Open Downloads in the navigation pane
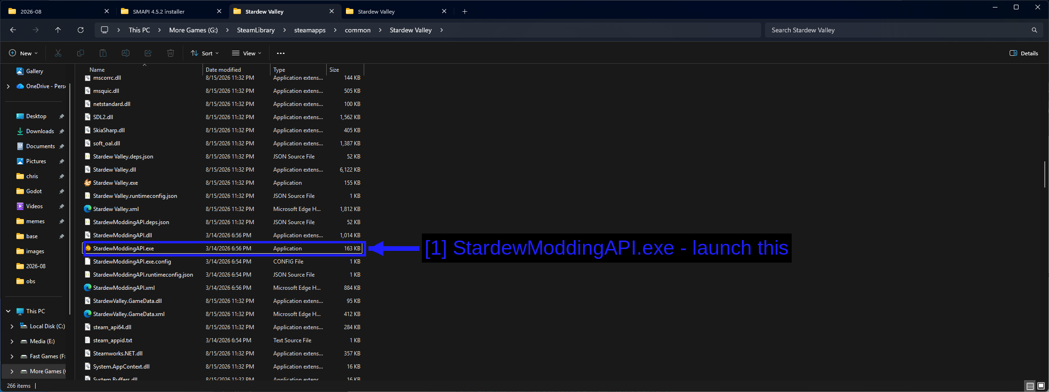The height and width of the screenshot is (392, 1049). (40, 131)
